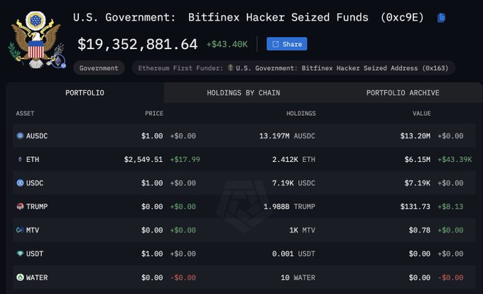Select the Government tag

point(99,68)
